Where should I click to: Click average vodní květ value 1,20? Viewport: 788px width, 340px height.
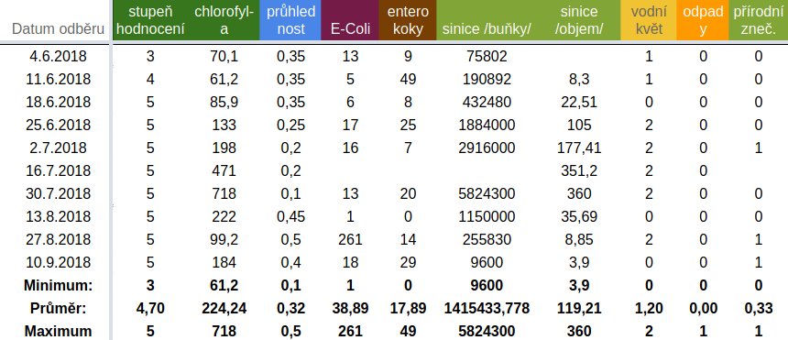(x=649, y=308)
